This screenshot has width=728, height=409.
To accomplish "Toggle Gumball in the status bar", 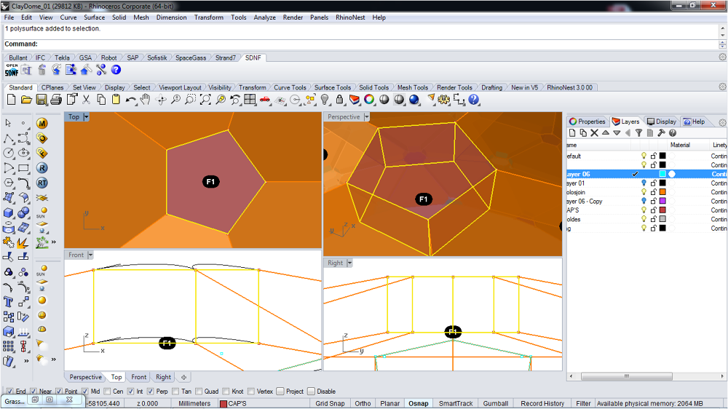I will click(x=496, y=403).
